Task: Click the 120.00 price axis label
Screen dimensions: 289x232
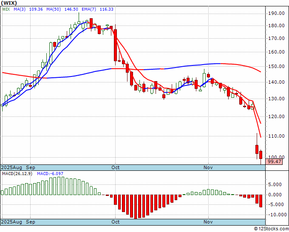Action: click(x=276, y=116)
